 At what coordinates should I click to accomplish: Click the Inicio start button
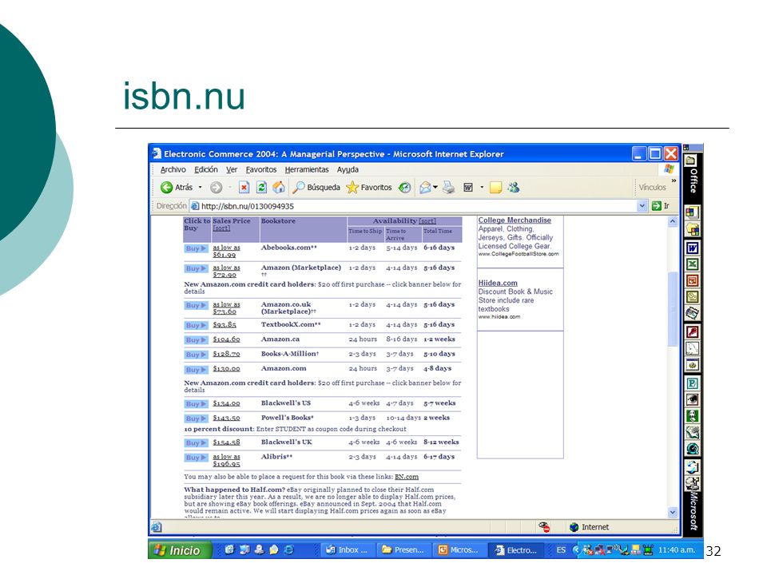pos(180,550)
